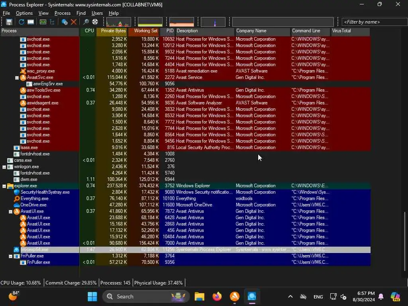Click the explorer.exe folder icon
Viewport: 408px width, 306px height.
pyautogui.click(x=10, y=186)
